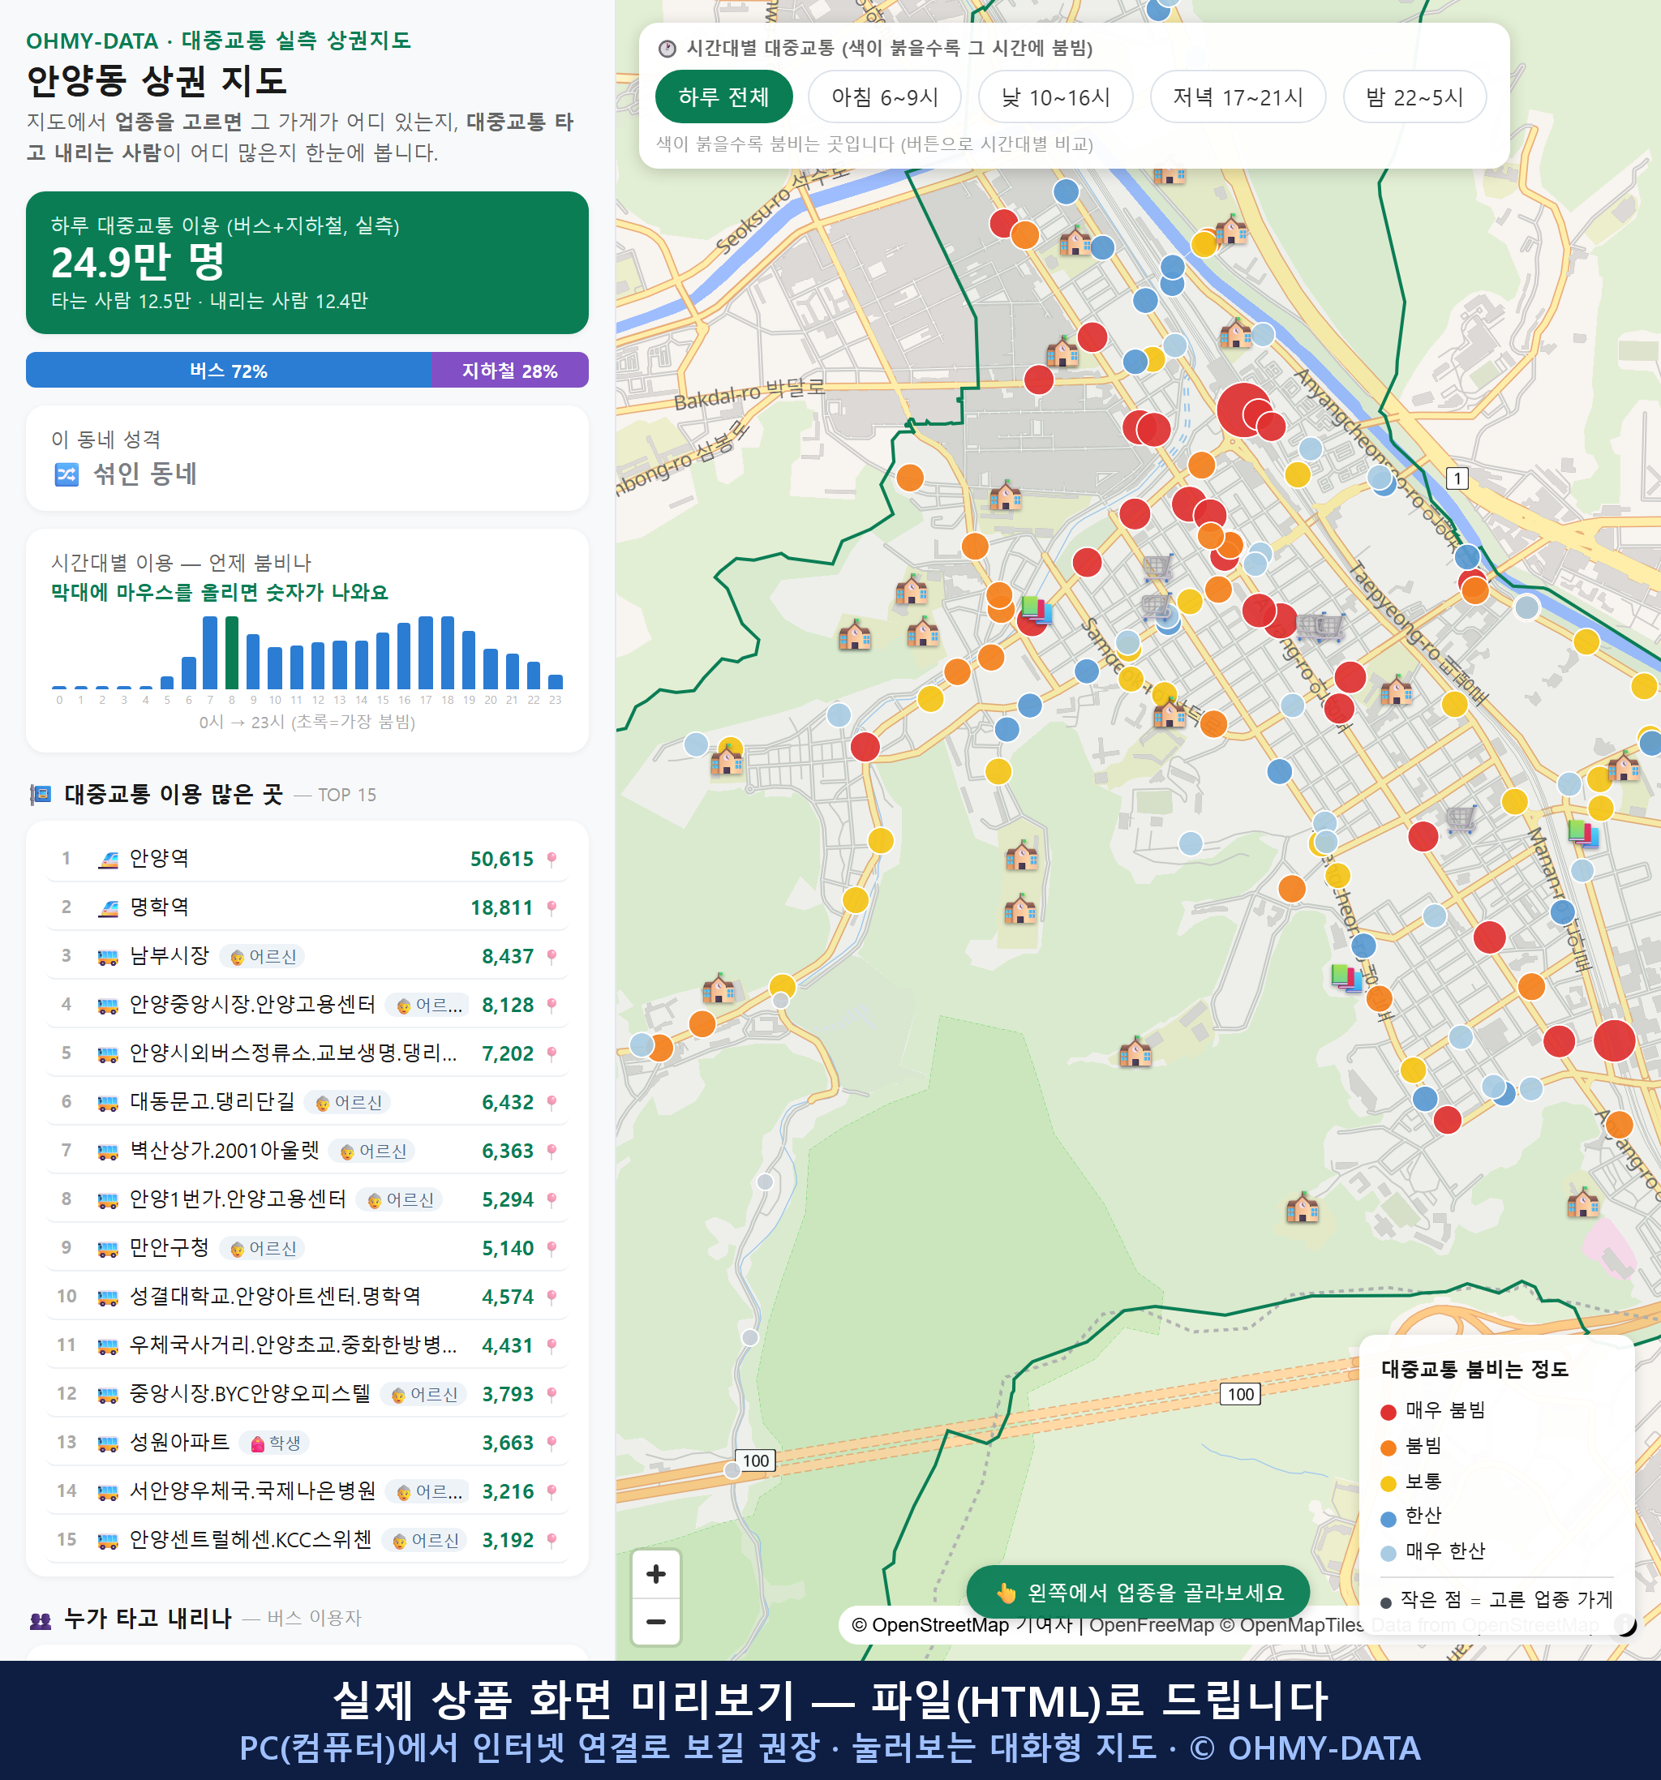Select the 안양센트럴헤센.KCC스위첸 row
Screen dimensions: 1661x1780
pyautogui.click(x=307, y=1540)
